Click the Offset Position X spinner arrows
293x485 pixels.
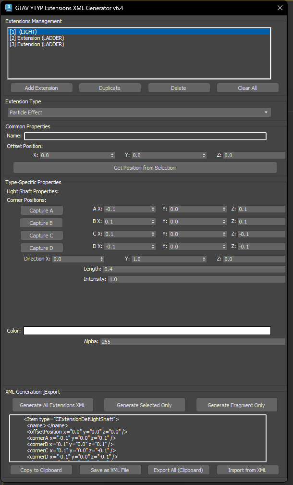[x=112, y=155]
